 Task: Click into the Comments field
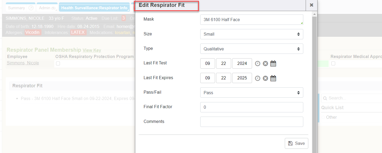coord(251,122)
